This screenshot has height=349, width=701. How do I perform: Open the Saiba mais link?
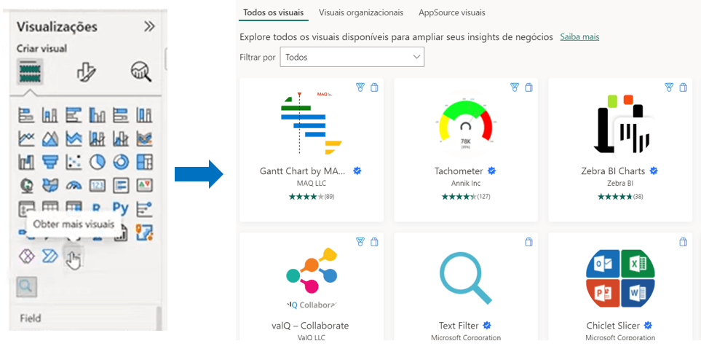coord(579,36)
